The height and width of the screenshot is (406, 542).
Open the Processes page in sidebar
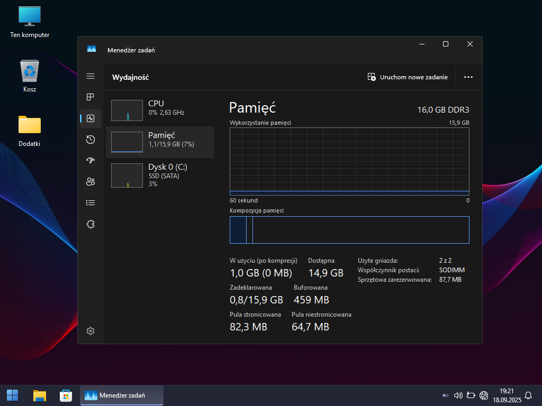click(91, 97)
